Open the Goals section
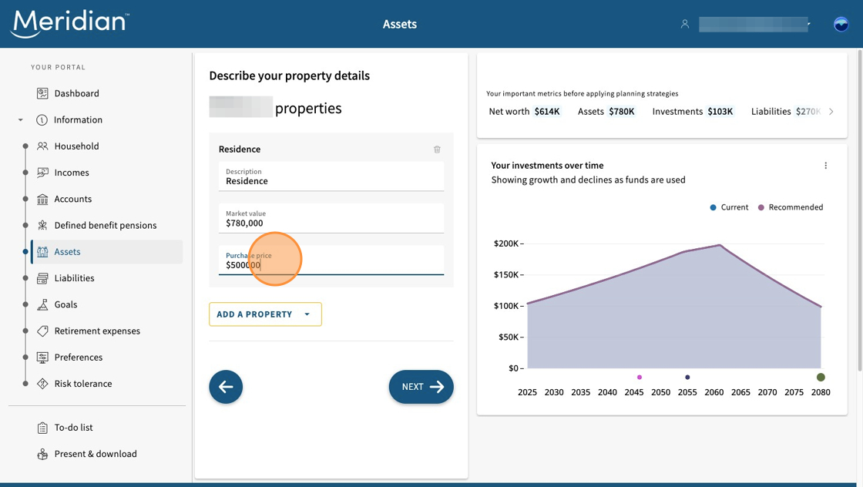 click(x=65, y=305)
